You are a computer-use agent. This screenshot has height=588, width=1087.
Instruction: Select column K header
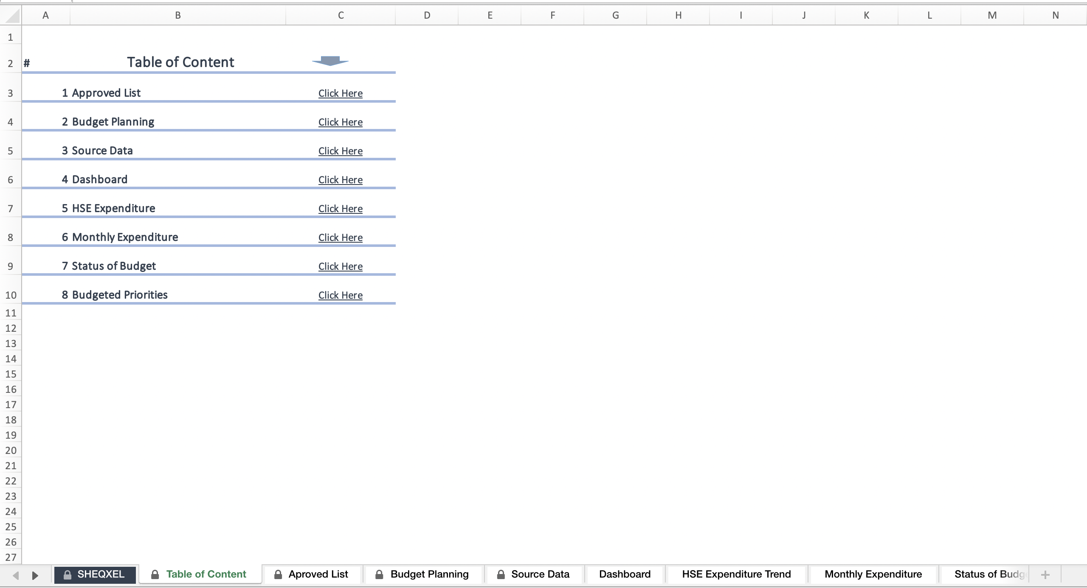tap(867, 16)
